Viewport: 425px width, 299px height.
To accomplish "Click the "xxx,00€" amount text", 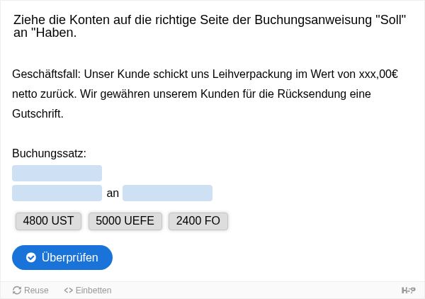I will [x=378, y=74].
